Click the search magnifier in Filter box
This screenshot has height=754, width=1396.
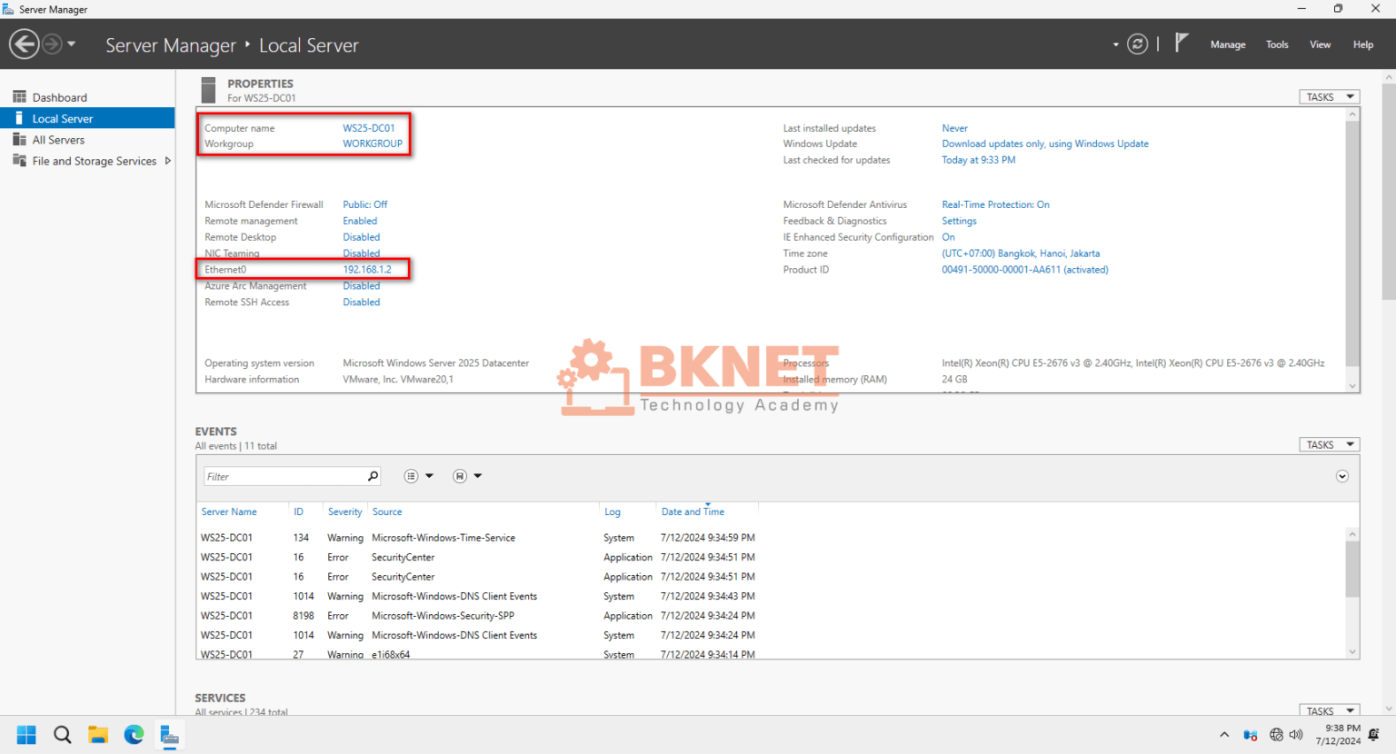tap(373, 476)
